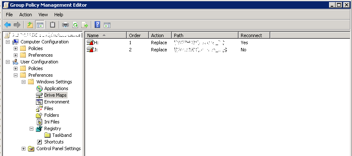Select the Taskband registry label
Image resolution: width=352 pixels, height=156 pixels.
tap(62, 135)
